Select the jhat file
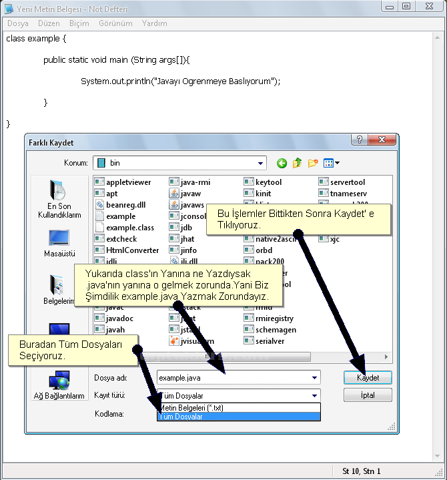 click(181, 239)
